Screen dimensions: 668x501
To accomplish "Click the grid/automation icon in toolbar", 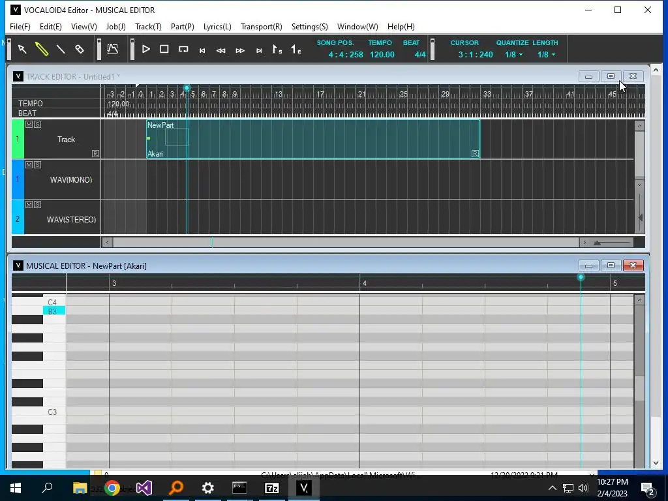I will 112,49.
